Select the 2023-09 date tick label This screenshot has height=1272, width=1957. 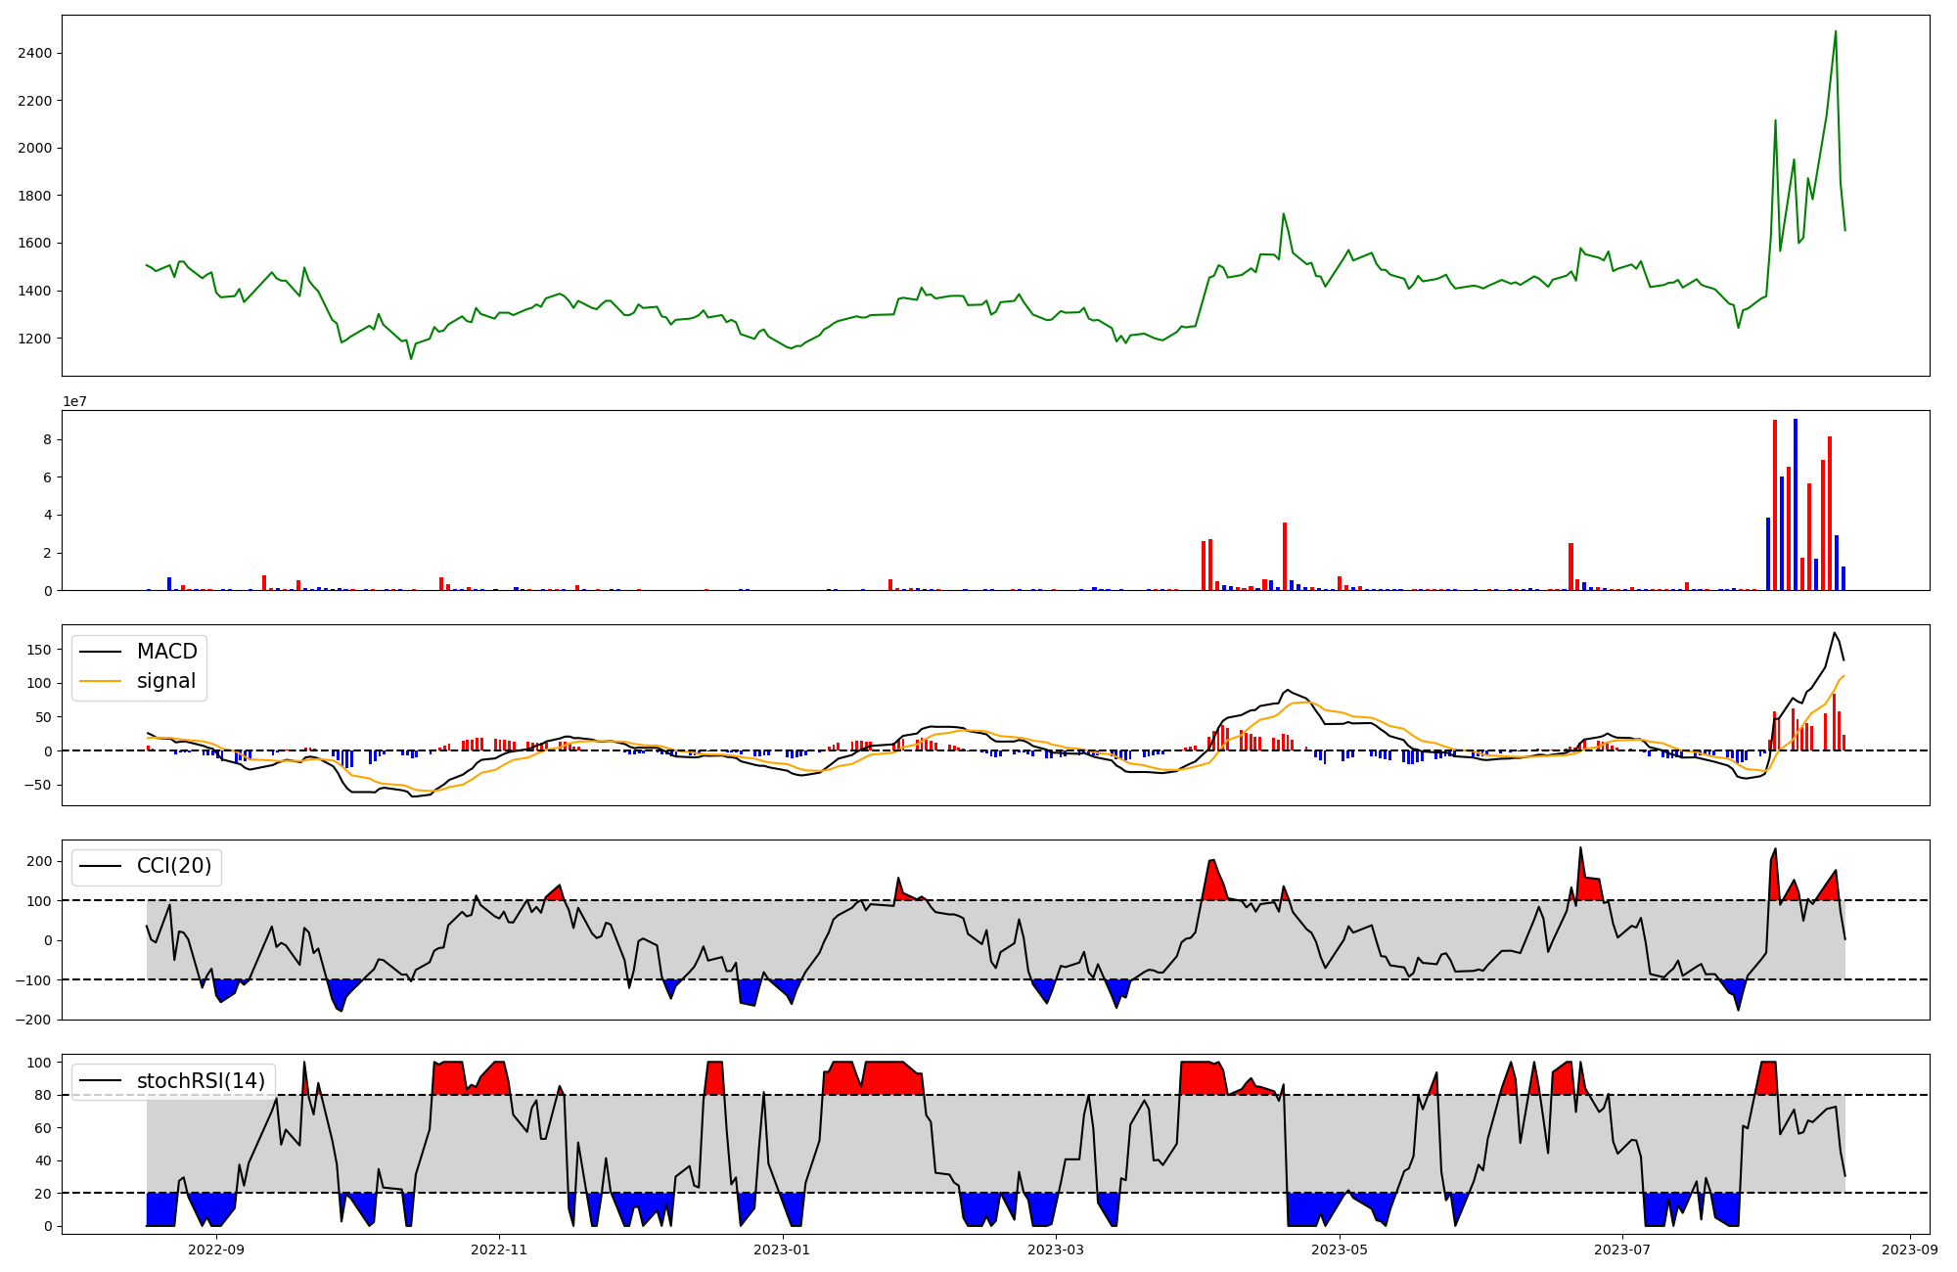[1910, 1249]
